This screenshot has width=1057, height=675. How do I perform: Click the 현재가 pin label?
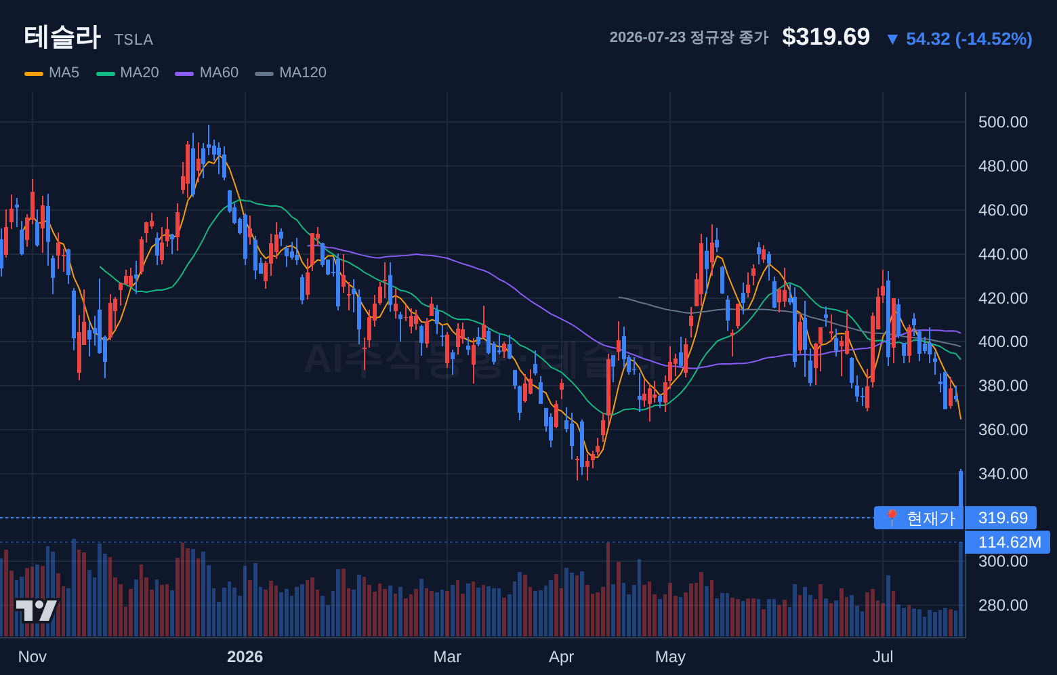(x=919, y=518)
